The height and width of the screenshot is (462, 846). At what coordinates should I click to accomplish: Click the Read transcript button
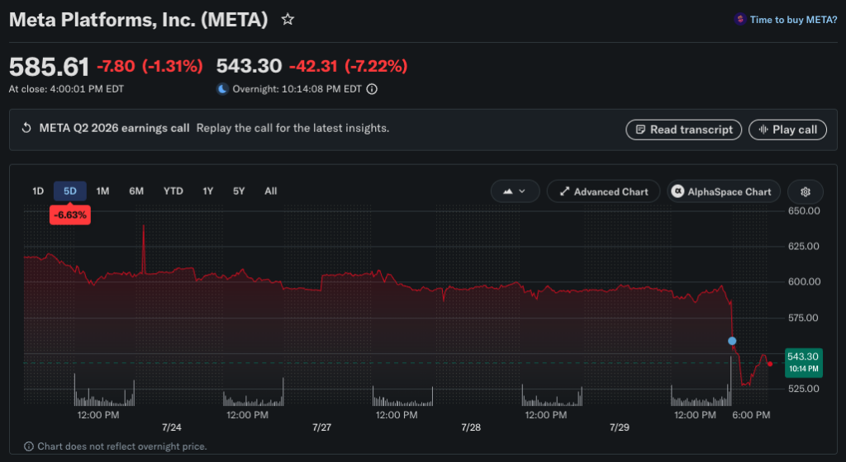pos(683,130)
